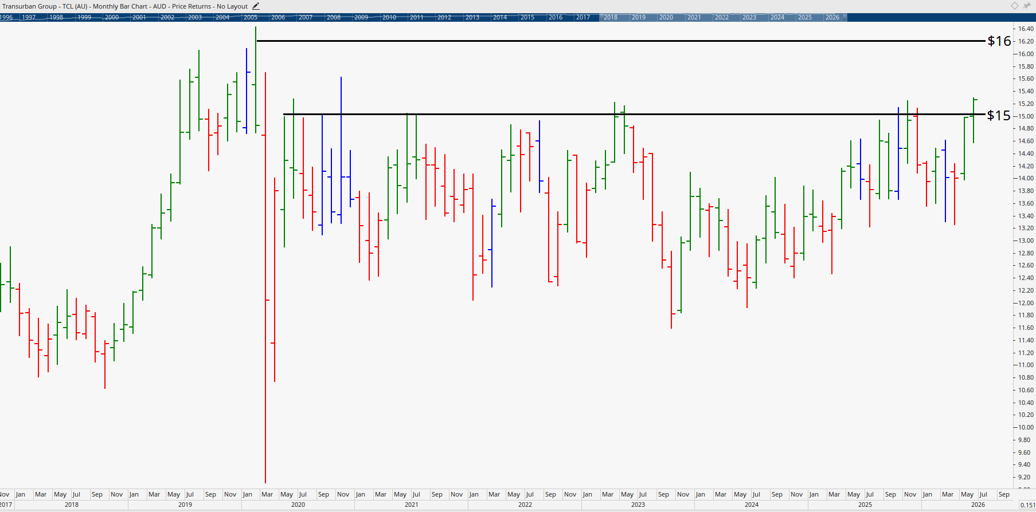Click 2014 in the top overview timeline
1036x512 pixels.
pyautogui.click(x=500, y=17)
